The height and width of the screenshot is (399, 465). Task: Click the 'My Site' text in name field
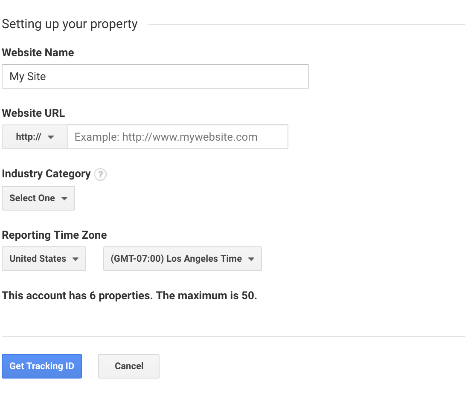pos(28,76)
